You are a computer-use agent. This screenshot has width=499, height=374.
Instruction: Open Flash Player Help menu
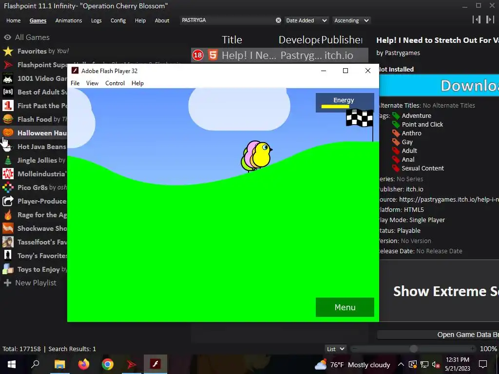click(x=137, y=83)
